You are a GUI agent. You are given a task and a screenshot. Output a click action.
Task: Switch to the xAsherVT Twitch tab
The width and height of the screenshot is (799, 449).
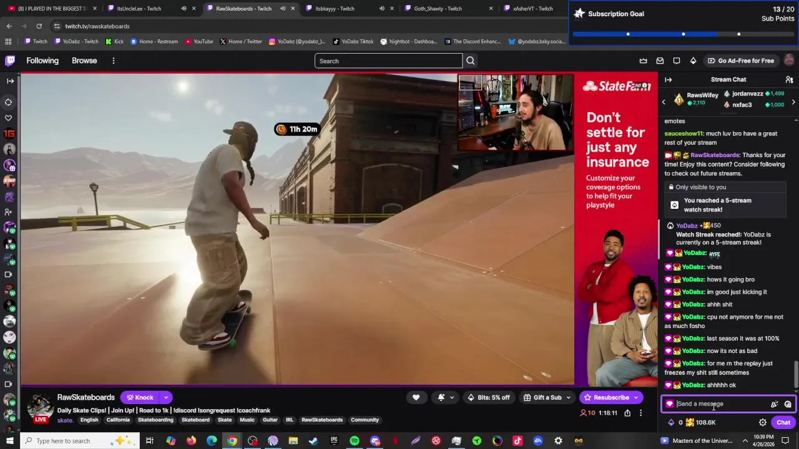pyautogui.click(x=532, y=9)
